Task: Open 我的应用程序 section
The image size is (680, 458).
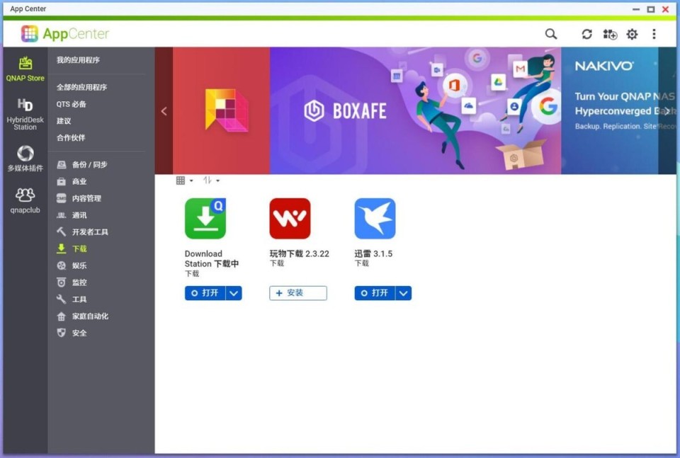Action: 78,59
